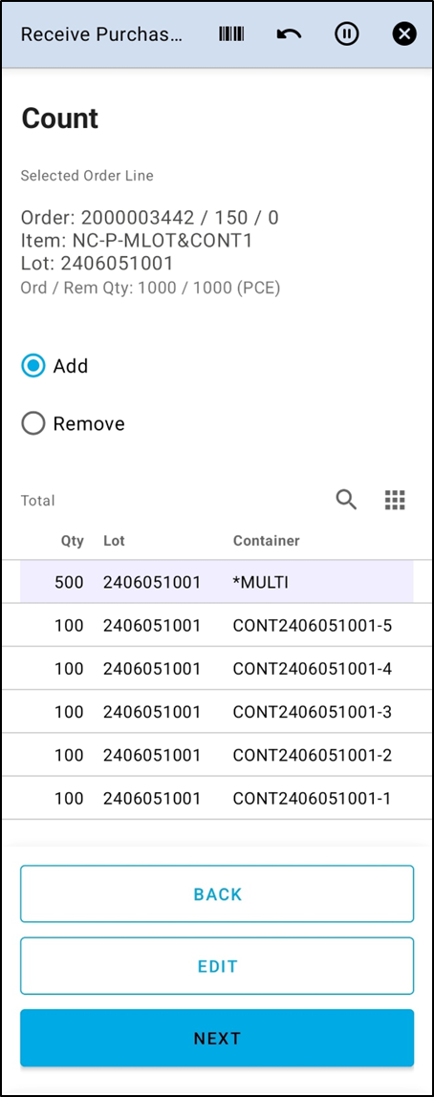Screen dimensions: 434x1097
Task: Select the *MULTI container row
Action: [x=217, y=581]
